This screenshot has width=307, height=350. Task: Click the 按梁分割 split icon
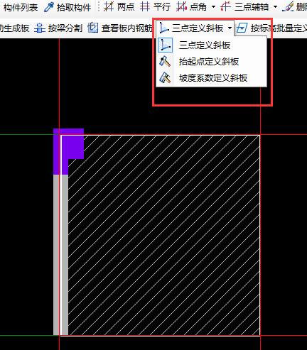coord(40,28)
